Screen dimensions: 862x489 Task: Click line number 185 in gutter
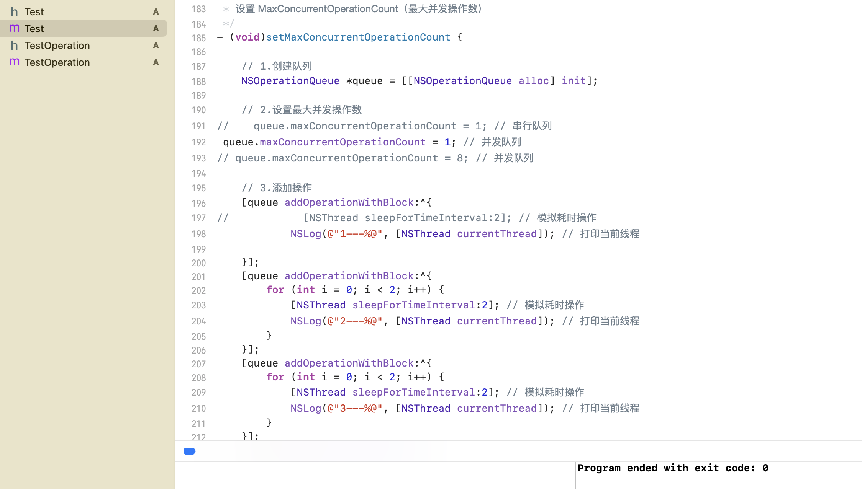pyautogui.click(x=198, y=38)
